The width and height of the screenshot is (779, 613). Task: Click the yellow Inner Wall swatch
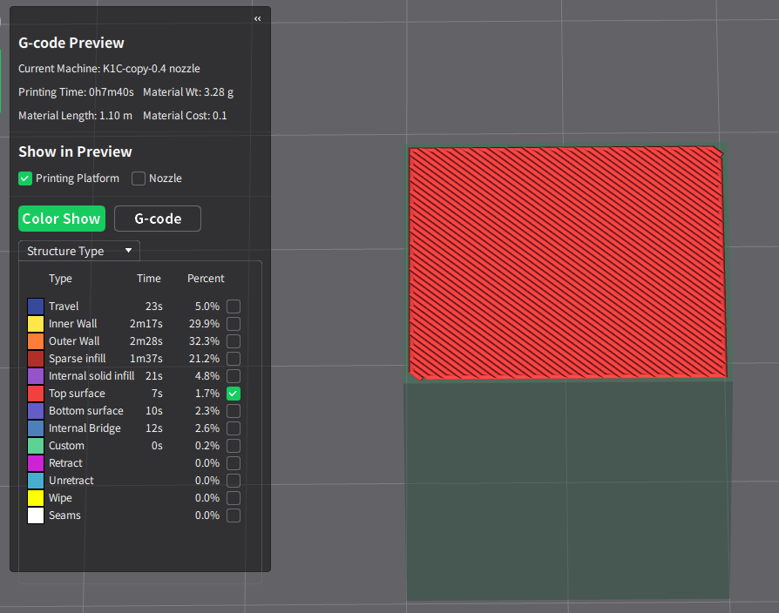pyautogui.click(x=36, y=324)
